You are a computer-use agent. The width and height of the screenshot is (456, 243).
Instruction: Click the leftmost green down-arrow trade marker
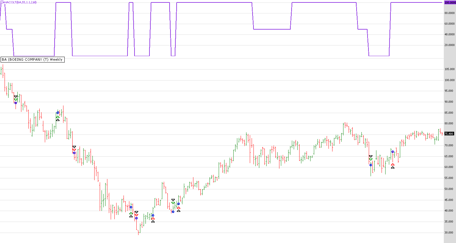point(16,100)
